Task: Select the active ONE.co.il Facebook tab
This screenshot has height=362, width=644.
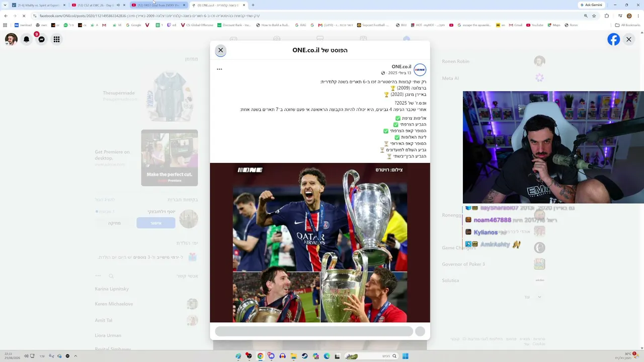Action: (218, 5)
